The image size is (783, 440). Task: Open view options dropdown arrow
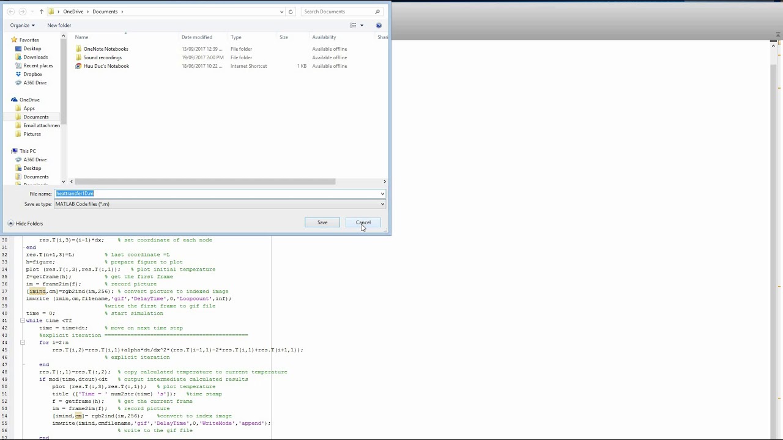click(362, 25)
